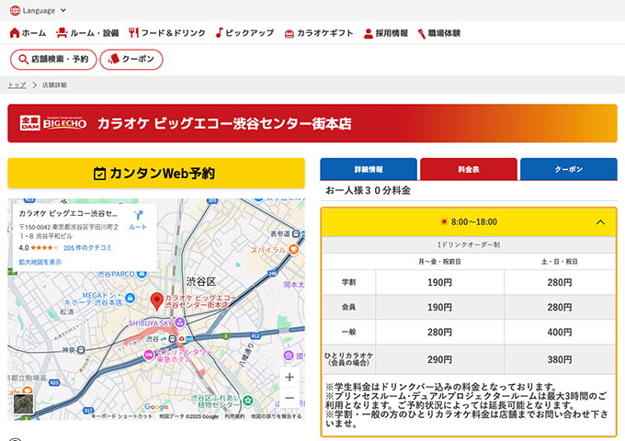Click the person icon for 採用情報
Viewport: 625px width, 441px height.
pos(369,33)
